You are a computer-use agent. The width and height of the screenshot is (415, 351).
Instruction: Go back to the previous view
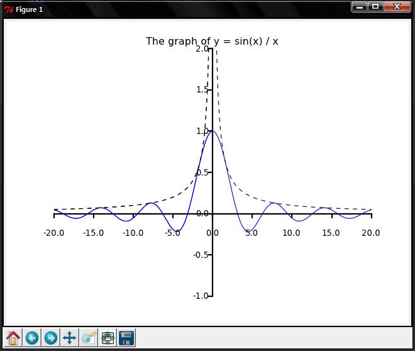32,338
